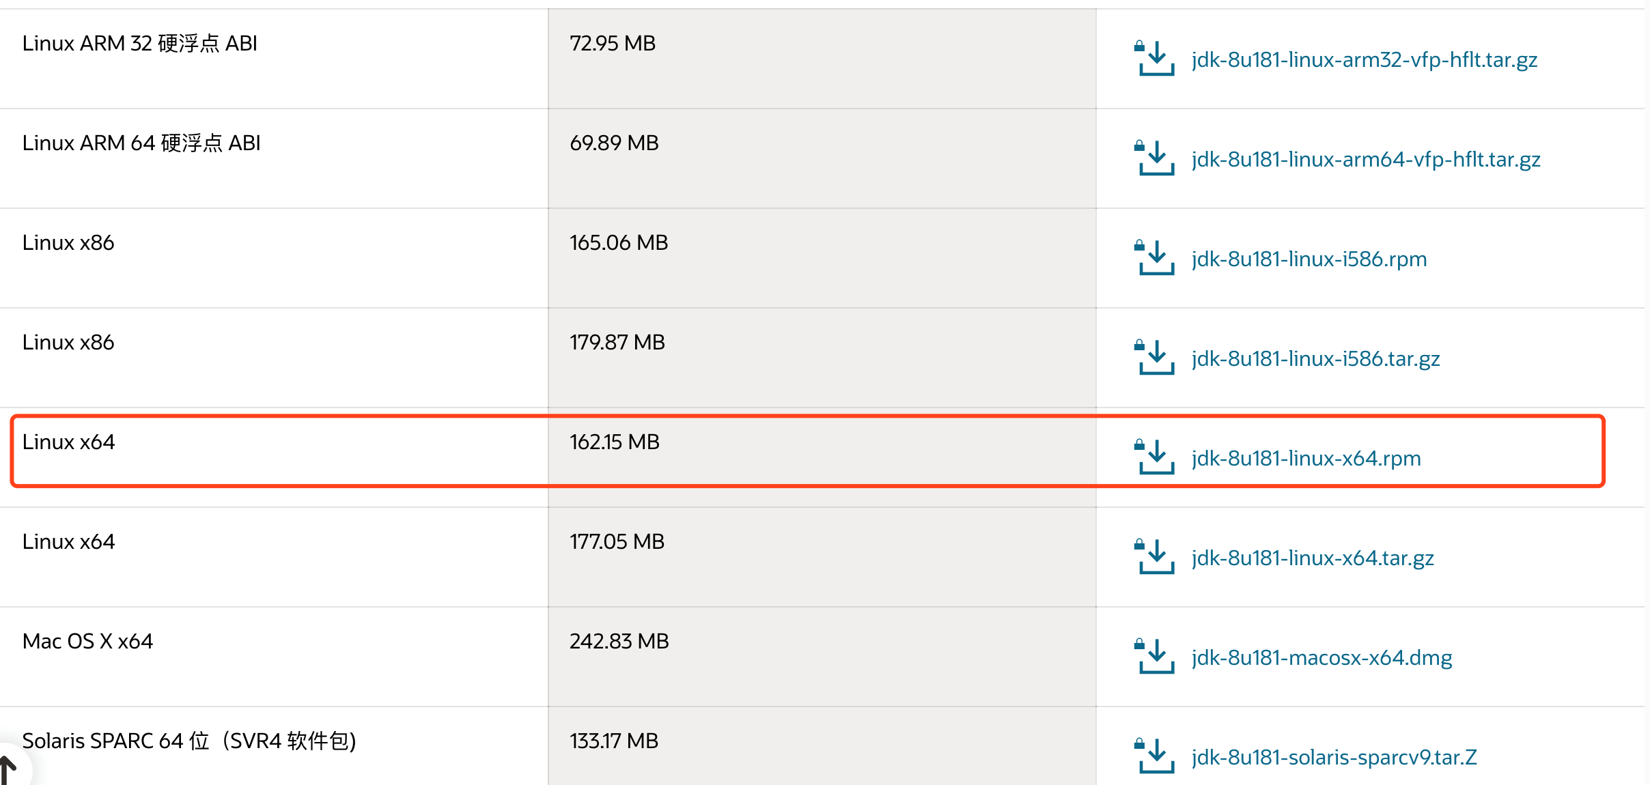Click download icon beside jdk-8u181-linux-x64.rpm

point(1155,457)
